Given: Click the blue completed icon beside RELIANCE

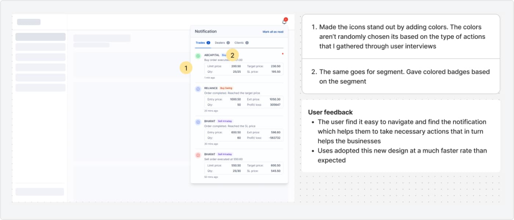Looking at the screenshot, I should pyautogui.click(x=198, y=89).
